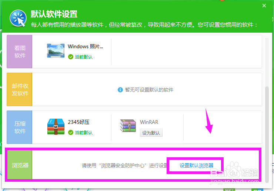Click the 暂无可设置默认的软件 message text
Viewport: 274px width, 191px height.
point(149,90)
